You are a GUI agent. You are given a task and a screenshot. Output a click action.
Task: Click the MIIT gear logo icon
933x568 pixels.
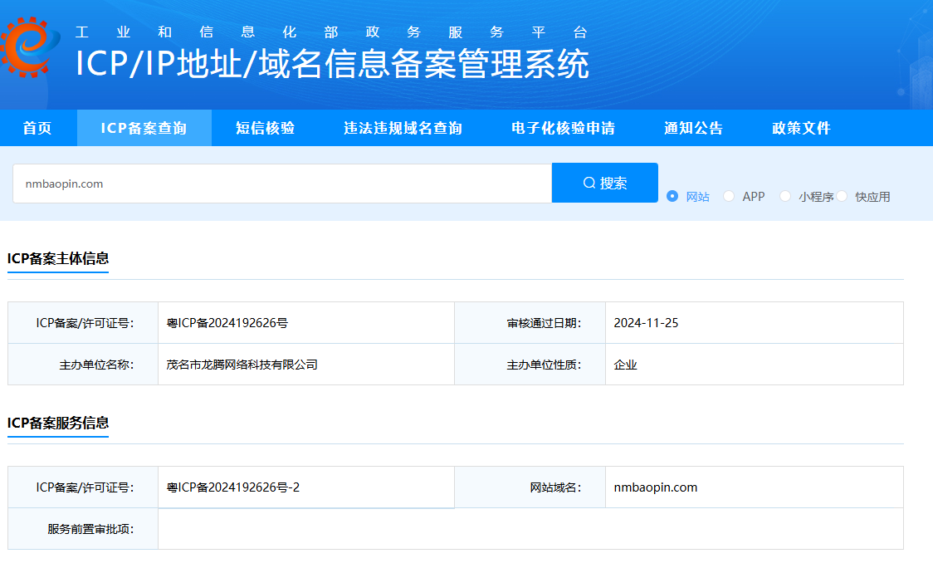[x=30, y=47]
